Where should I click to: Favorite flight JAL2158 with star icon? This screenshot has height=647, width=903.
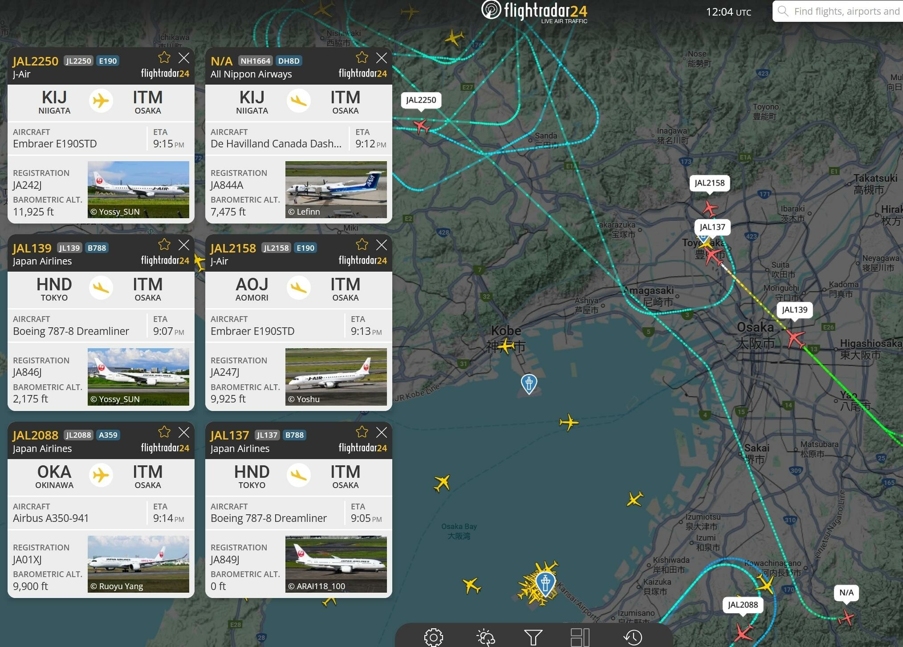[x=362, y=244]
